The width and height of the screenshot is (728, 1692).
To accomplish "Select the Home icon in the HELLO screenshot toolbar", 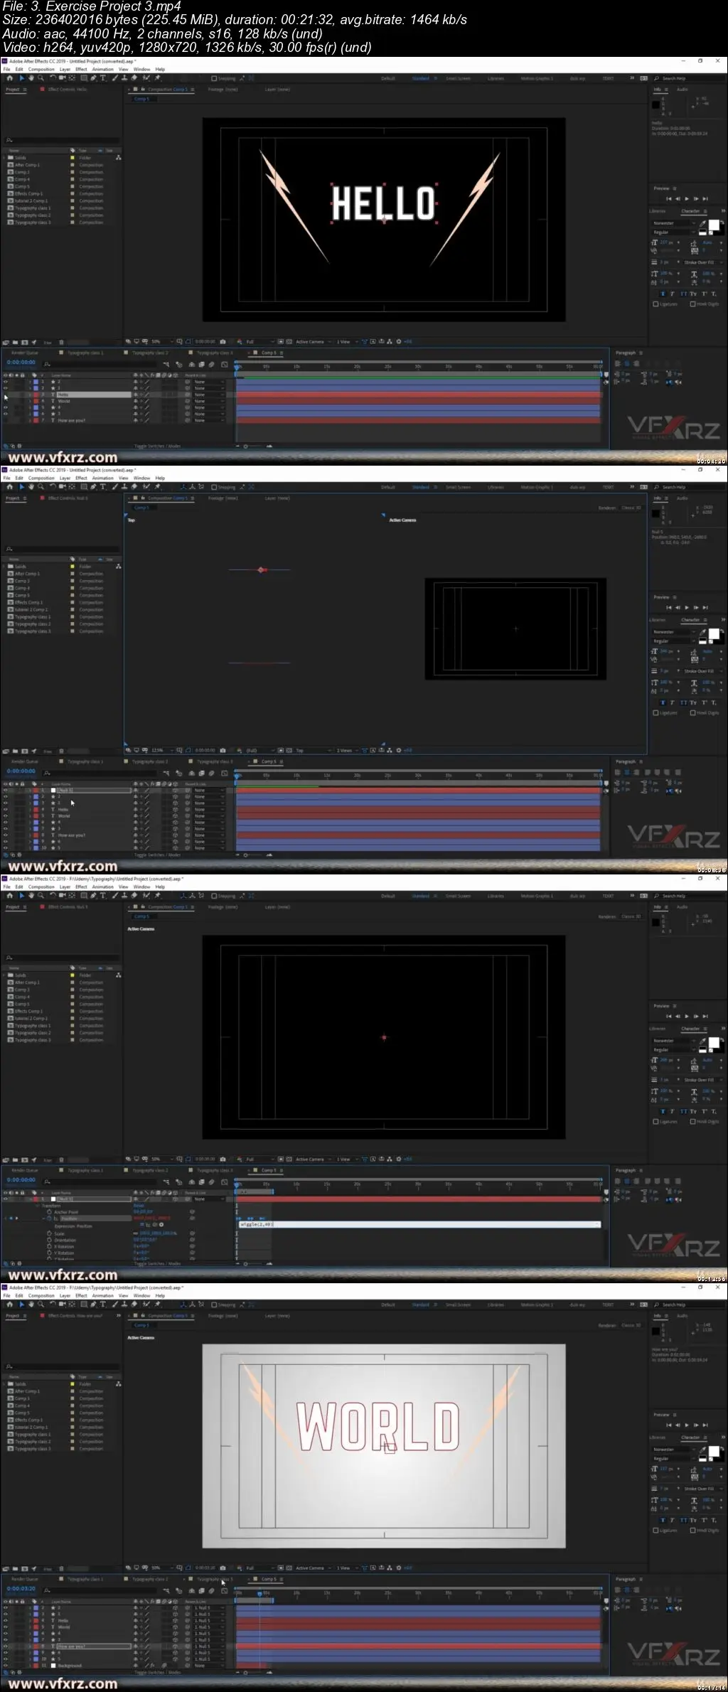I will click(x=10, y=78).
